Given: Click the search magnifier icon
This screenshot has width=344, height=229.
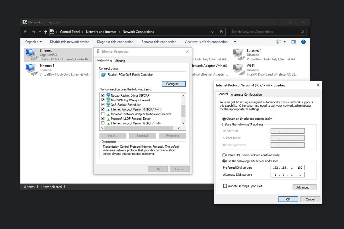Looking at the screenshot, I should click(x=302, y=32).
